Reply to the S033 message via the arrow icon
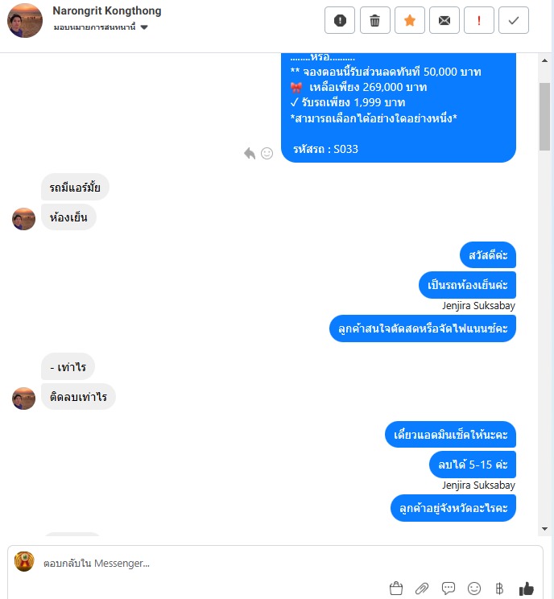Viewport: 554px width, 599px height. [250, 153]
